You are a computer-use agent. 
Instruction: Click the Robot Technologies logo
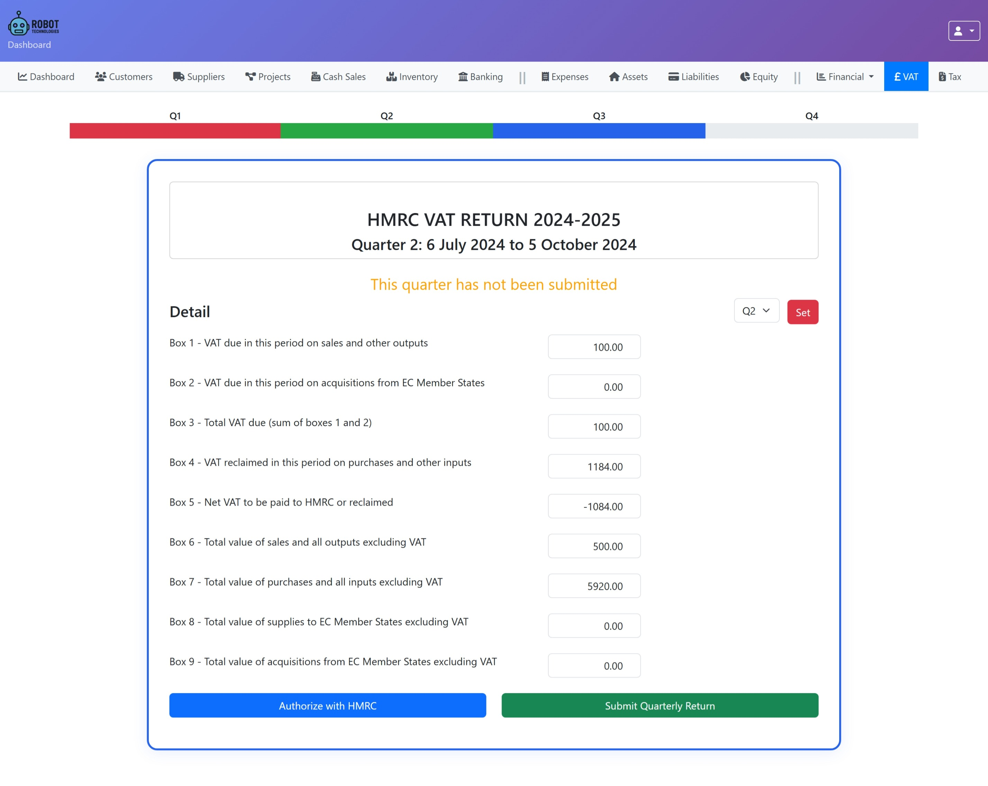pyautogui.click(x=34, y=24)
